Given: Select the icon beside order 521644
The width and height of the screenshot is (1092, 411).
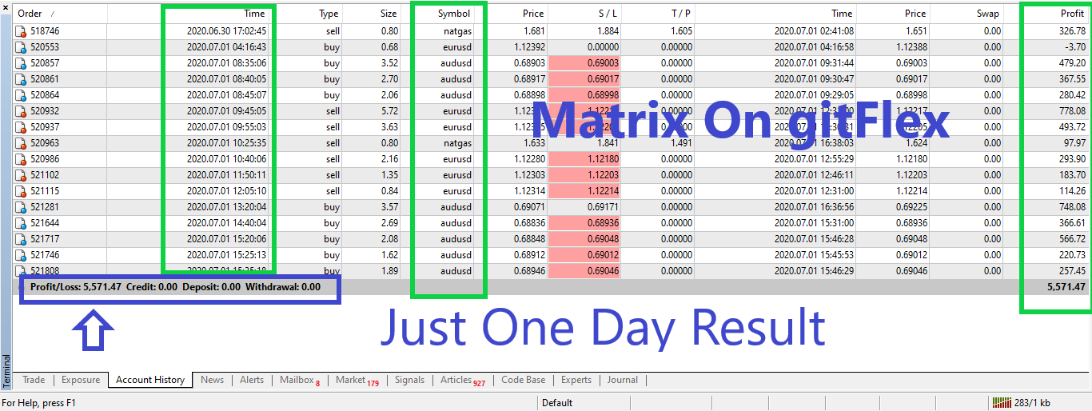Looking at the screenshot, I should point(21,223).
